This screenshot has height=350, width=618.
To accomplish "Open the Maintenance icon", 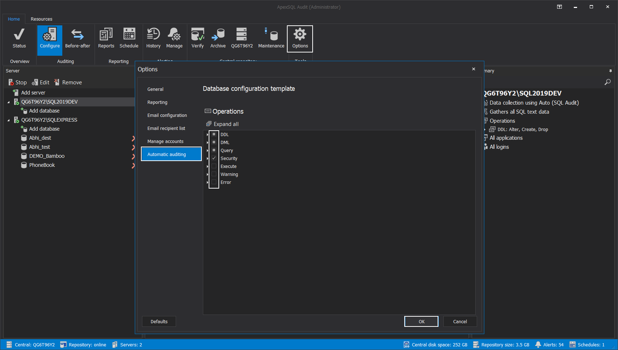I will point(271,38).
